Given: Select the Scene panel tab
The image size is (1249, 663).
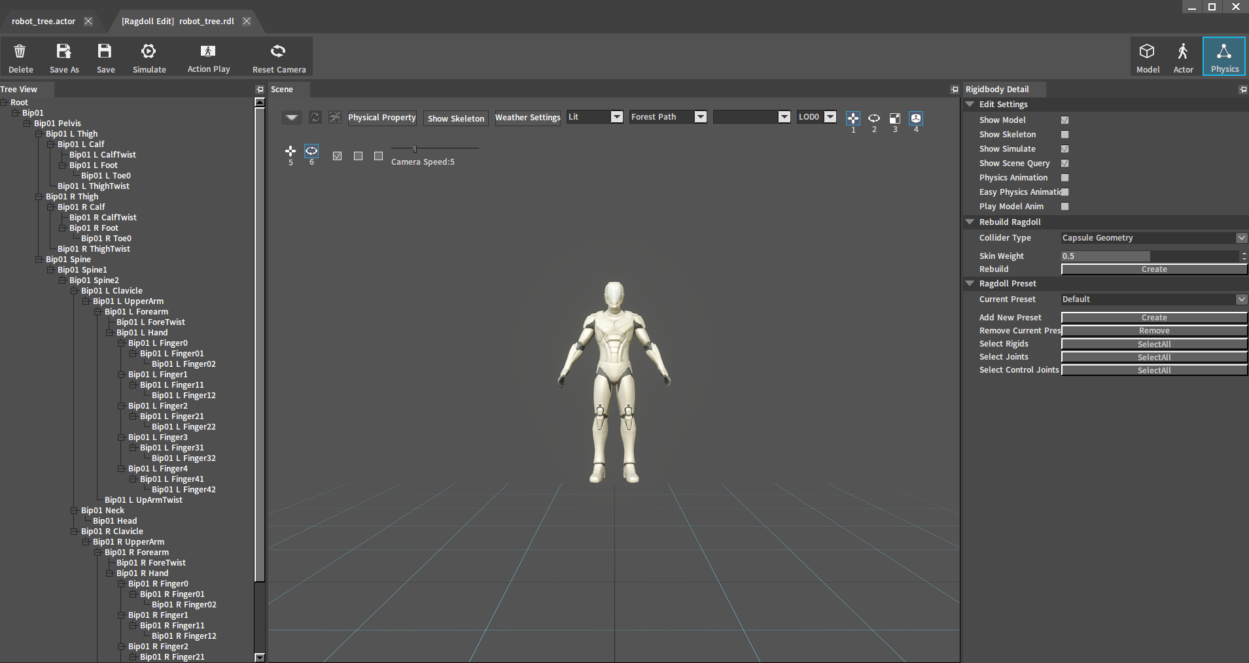Looking at the screenshot, I should 282,90.
